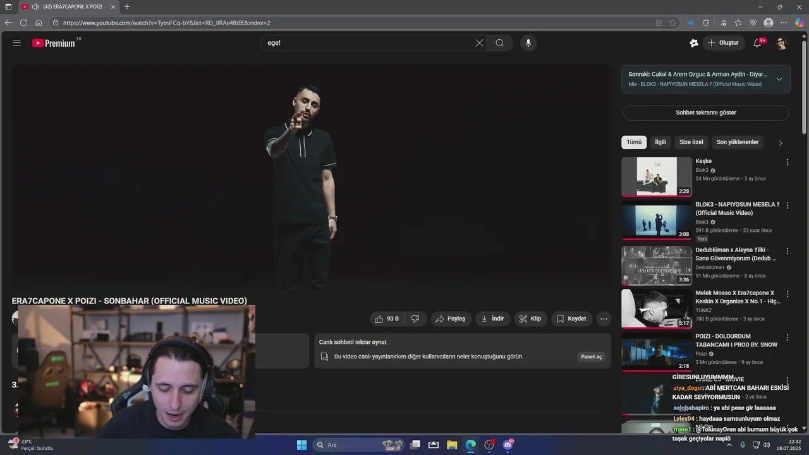The width and height of the screenshot is (809, 455).
Task: Open Edge settings and more menu
Action: (784, 23)
